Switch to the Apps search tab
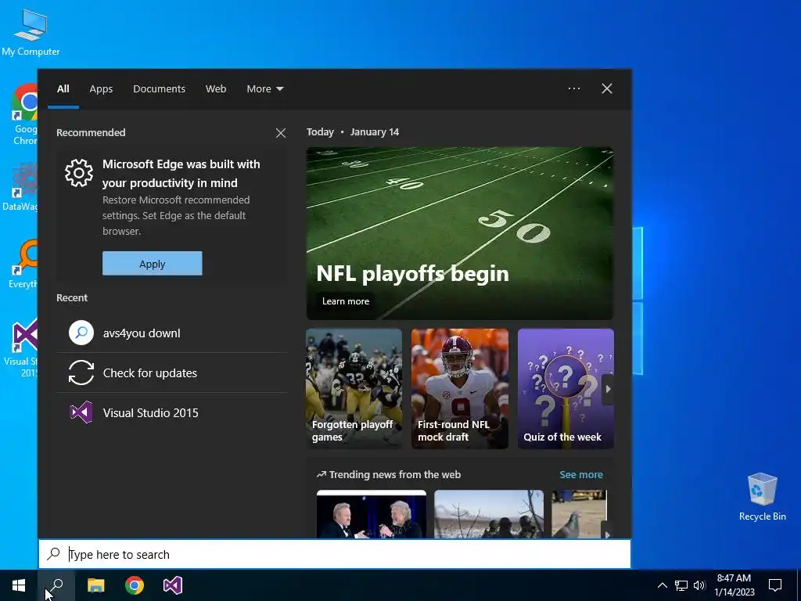Screen dimensions: 801x601 [x=101, y=89]
